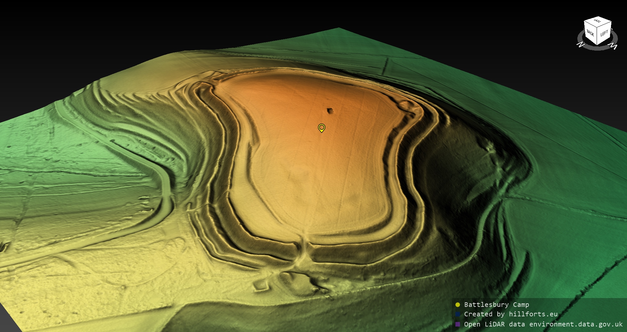627x332 pixels.
Task: Open the Created by hillforts.eu link
Action: click(x=511, y=314)
